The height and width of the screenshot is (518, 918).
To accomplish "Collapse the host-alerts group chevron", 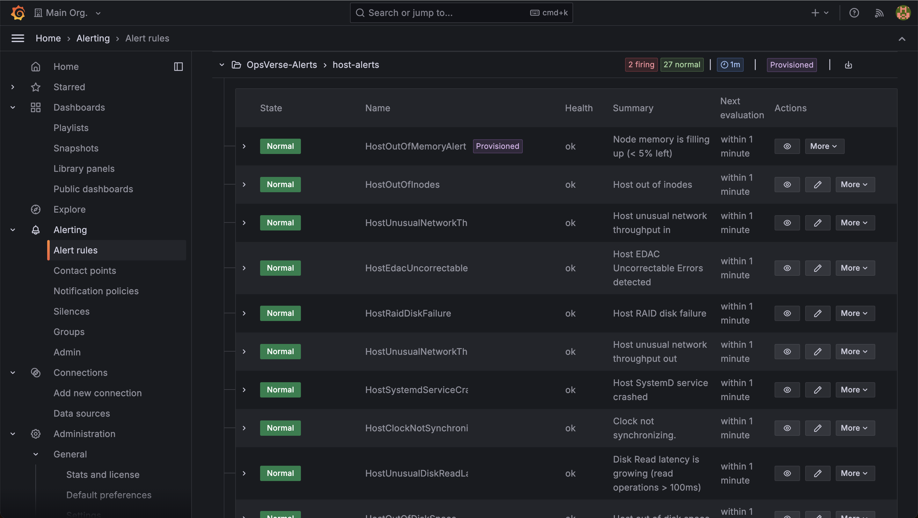I will click(x=222, y=65).
